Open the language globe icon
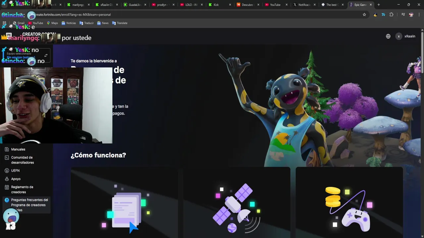Screen dimensions: 424x238 coord(388,36)
